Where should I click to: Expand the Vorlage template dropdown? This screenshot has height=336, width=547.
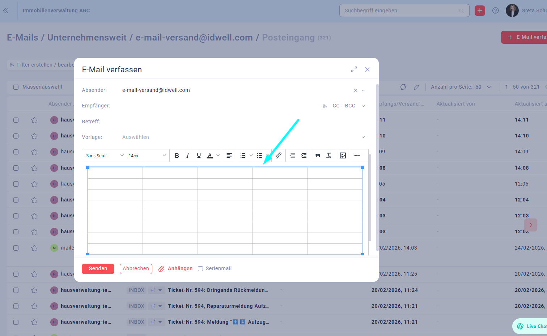pyautogui.click(x=363, y=137)
